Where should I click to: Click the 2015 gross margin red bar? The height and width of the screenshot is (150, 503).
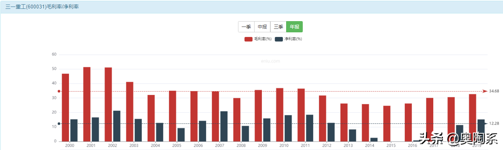click(387, 123)
